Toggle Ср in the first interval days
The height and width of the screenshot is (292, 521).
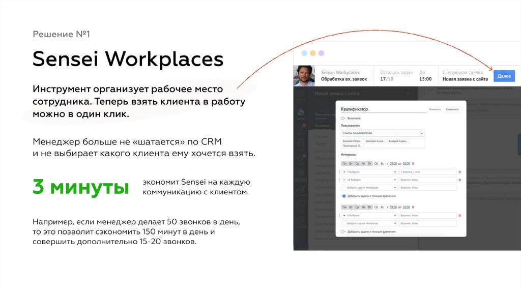[x=357, y=163]
